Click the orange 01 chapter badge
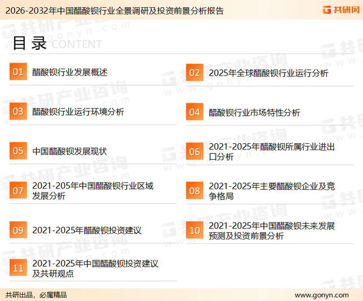The height and width of the screenshot is (301, 363). click(x=18, y=72)
